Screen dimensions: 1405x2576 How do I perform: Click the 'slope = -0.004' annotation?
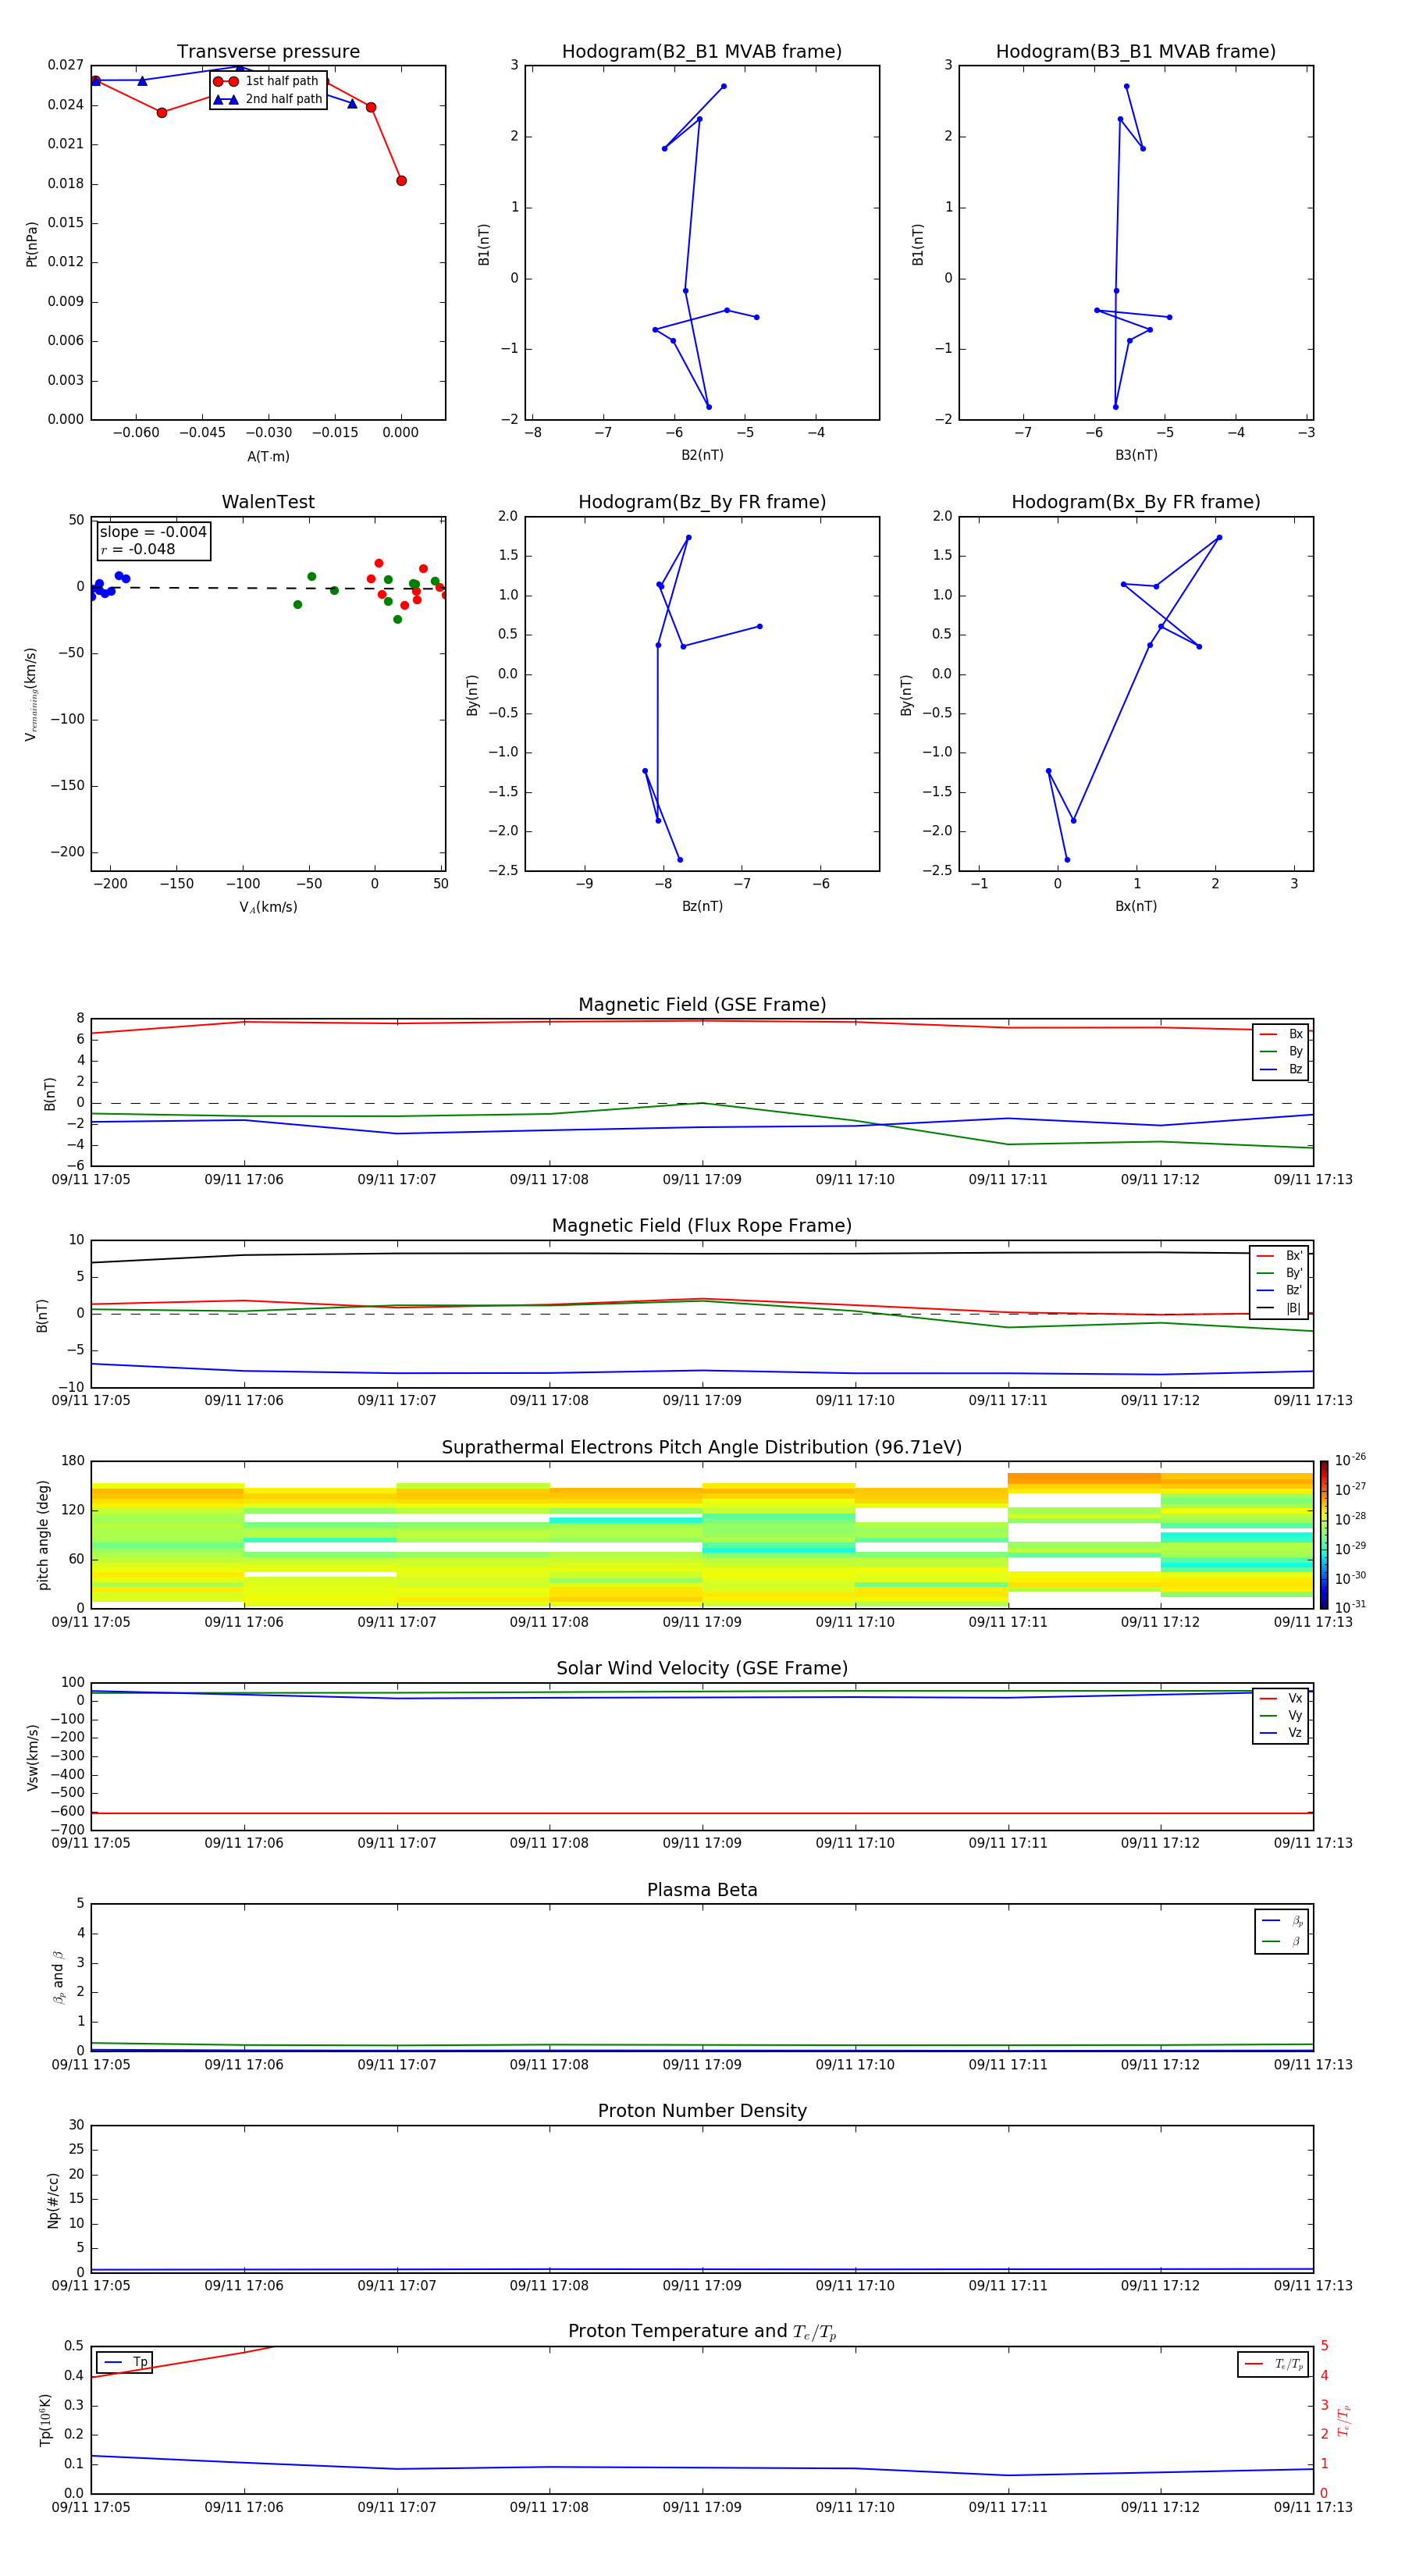[153, 532]
